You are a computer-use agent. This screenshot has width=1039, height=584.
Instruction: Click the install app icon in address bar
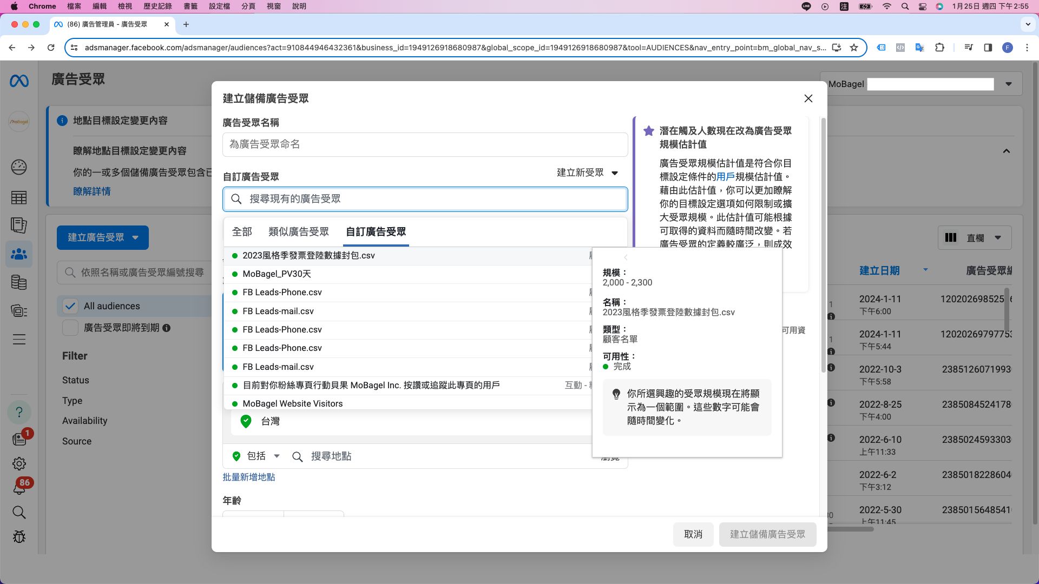[837, 48]
